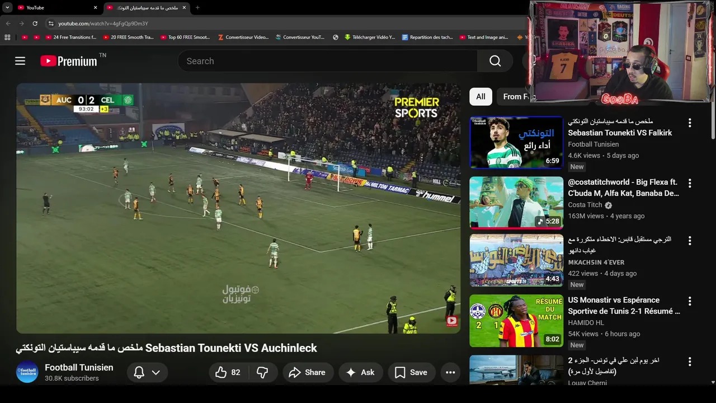Image resolution: width=716 pixels, height=403 pixels.
Task: Click the youtube.com address bar URL
Action: click(103, 24)
